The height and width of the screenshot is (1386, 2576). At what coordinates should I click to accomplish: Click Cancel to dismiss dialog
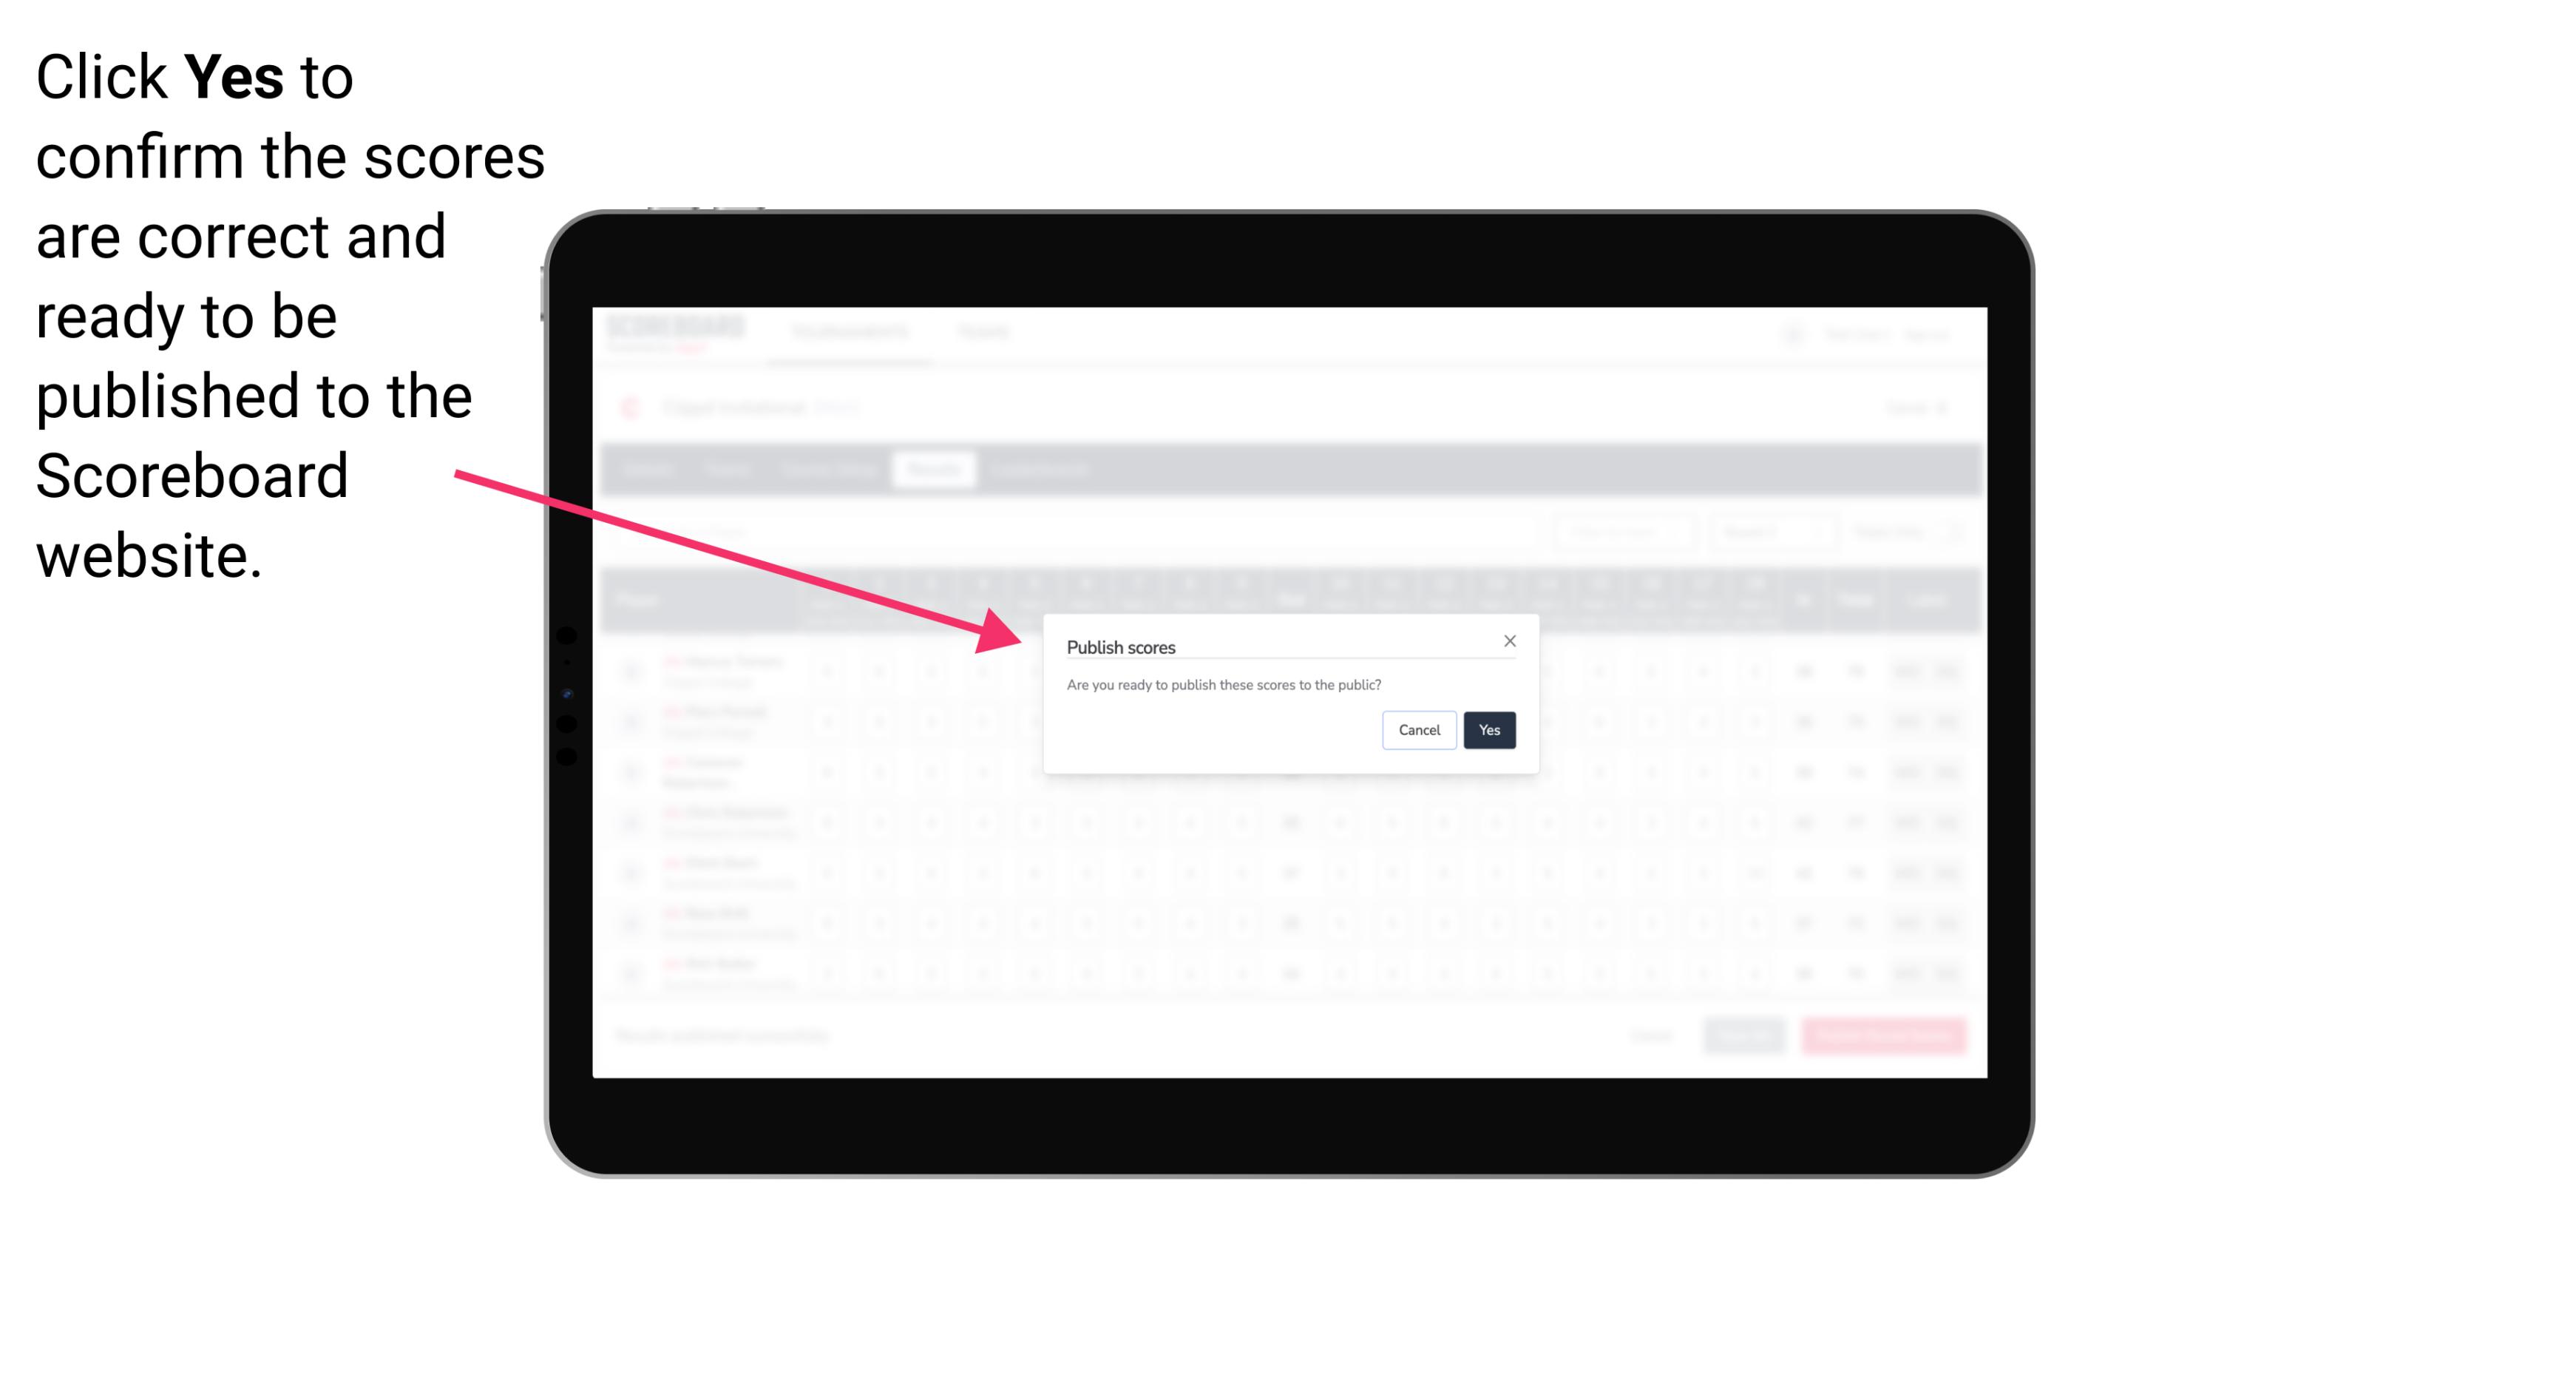click(1420, 729)
